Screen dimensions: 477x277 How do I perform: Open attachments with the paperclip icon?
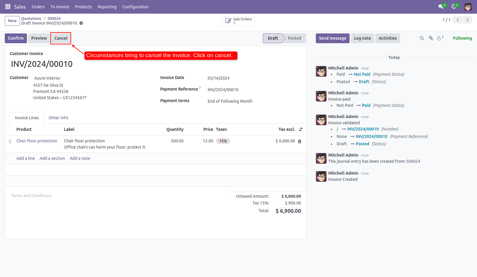(430, 38)
